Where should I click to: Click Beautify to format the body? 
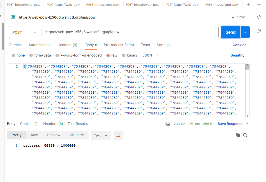pos(237,55)
